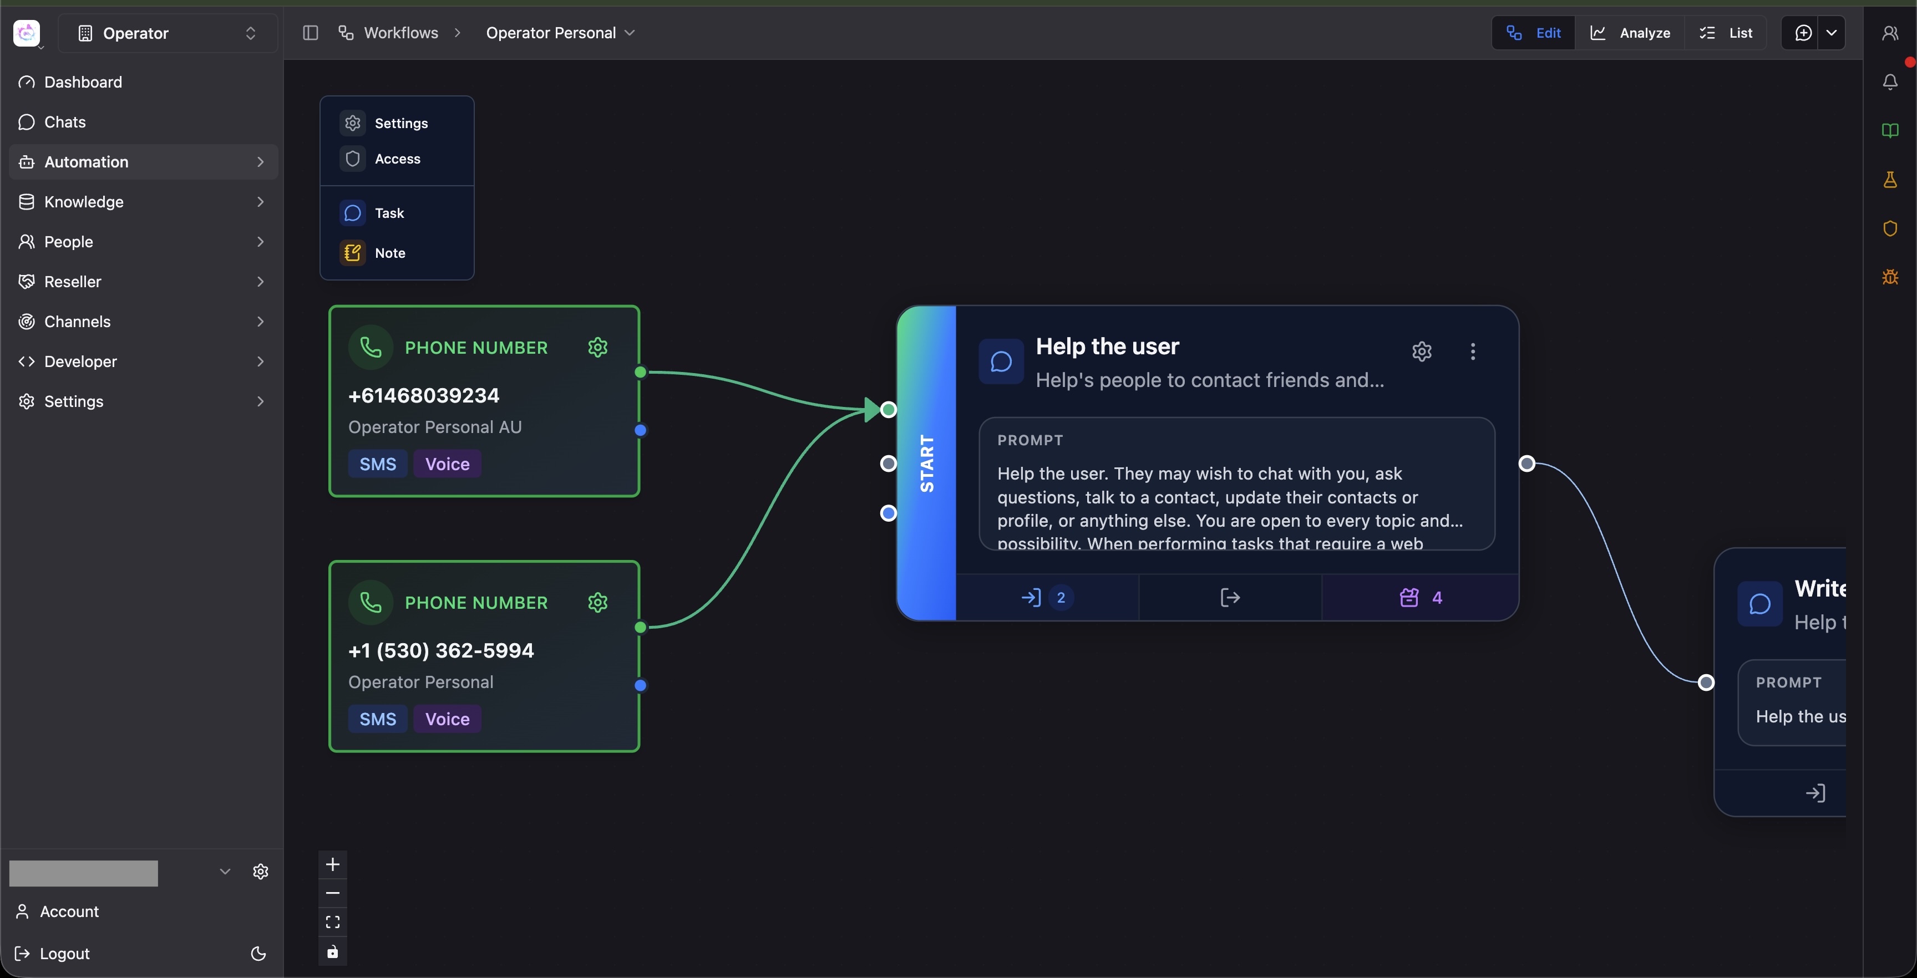
Task: Click the bug icon in right rail
Action: [1889, 277]
